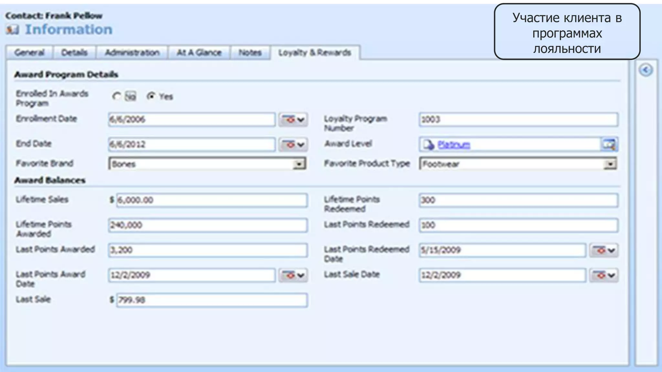Click the Last Sale amount field

point(211,300)
